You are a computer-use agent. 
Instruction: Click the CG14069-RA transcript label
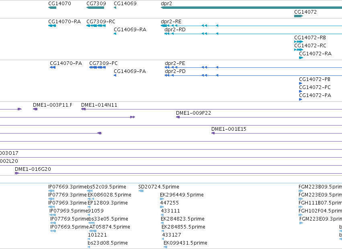pyautogui.click(x=130, y=30)
